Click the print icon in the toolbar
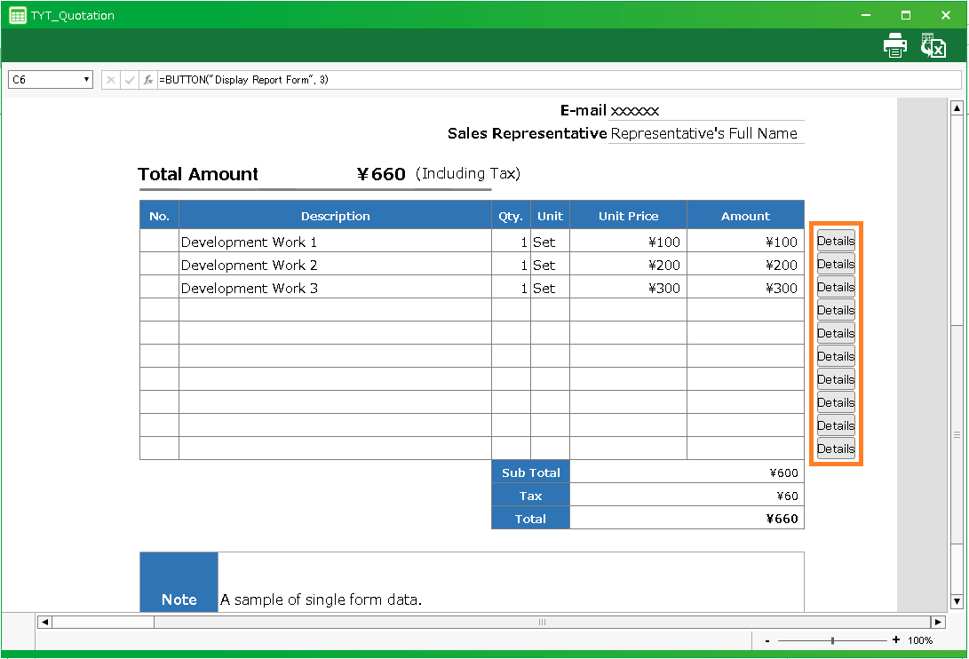969x659 pixels. pyautogui.click(x=894, y=46)
